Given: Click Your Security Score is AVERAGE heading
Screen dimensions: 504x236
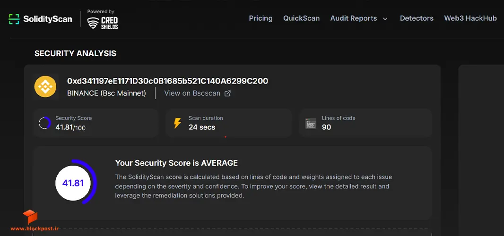Looking at the screenshot, I should tap(176, 163).
